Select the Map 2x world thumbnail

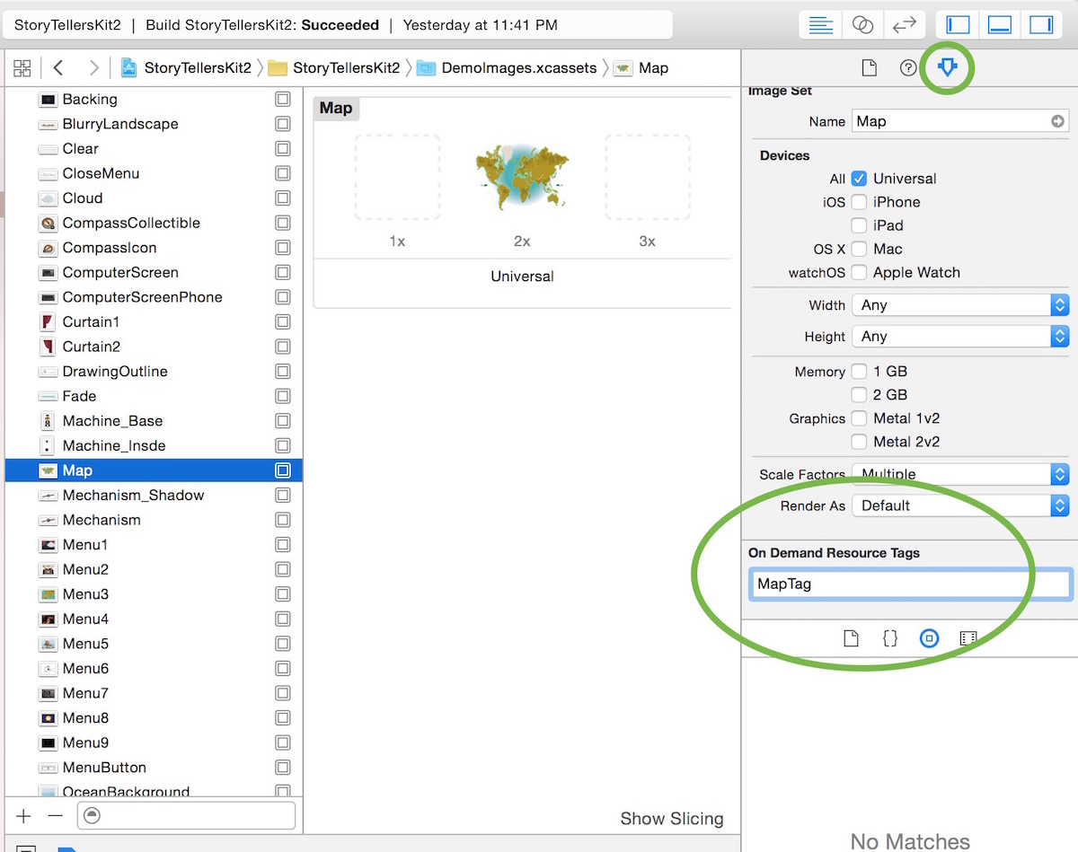click(x=522, y=177)
